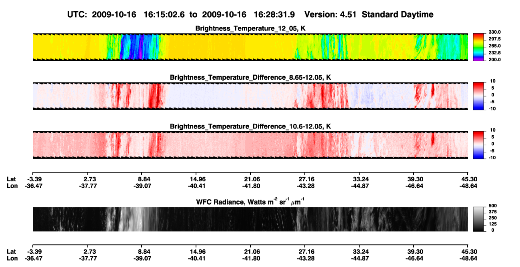Click the 'Lon' row label under the 10.6-12.05 panel

pos(12,186)
